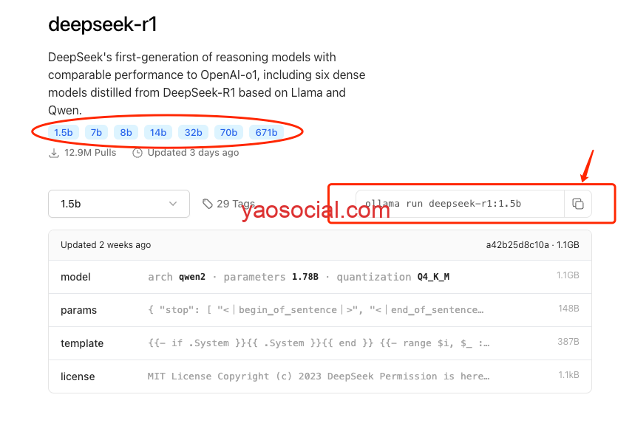This screenshot has width=632, height=423.
Task: Open the 29 Tags link
Action: coord(235,204)
